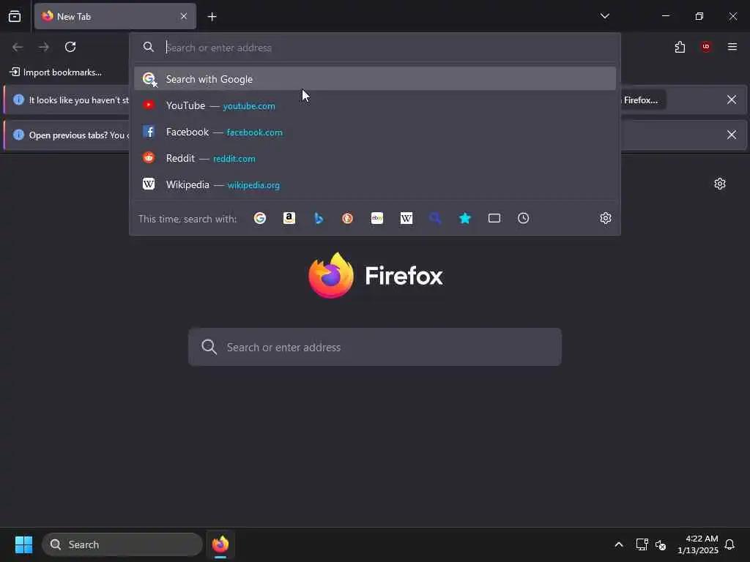Image resolution: width=750 pixels, height=562 pixels.
Task: Open new tab page personalize gear
Action: pyautogui.click(x=719, y=184)
